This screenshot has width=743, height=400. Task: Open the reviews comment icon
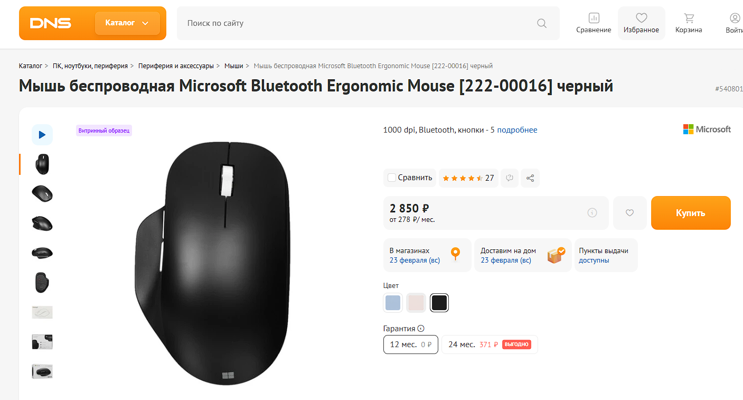tap(510, 178)
